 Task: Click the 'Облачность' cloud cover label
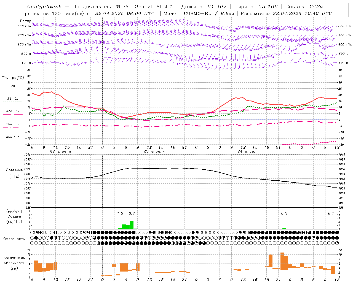point(14,239)
